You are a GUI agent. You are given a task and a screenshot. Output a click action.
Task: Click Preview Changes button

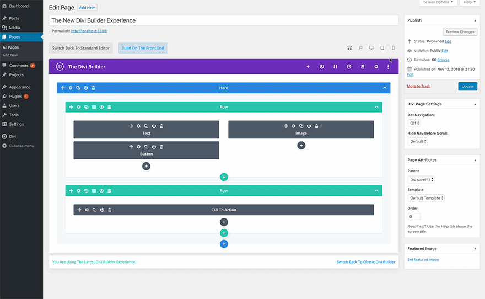coord(460,32)
